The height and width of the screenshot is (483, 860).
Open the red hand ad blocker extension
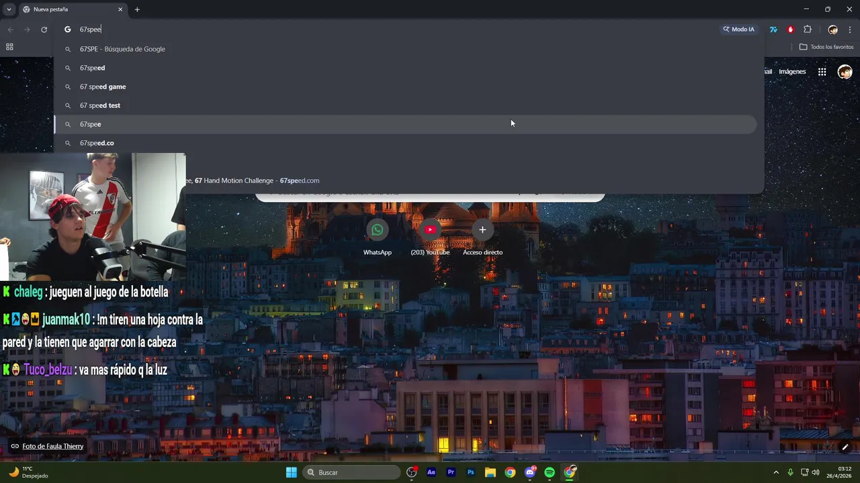pyautogui.click(x=790, y=30)
